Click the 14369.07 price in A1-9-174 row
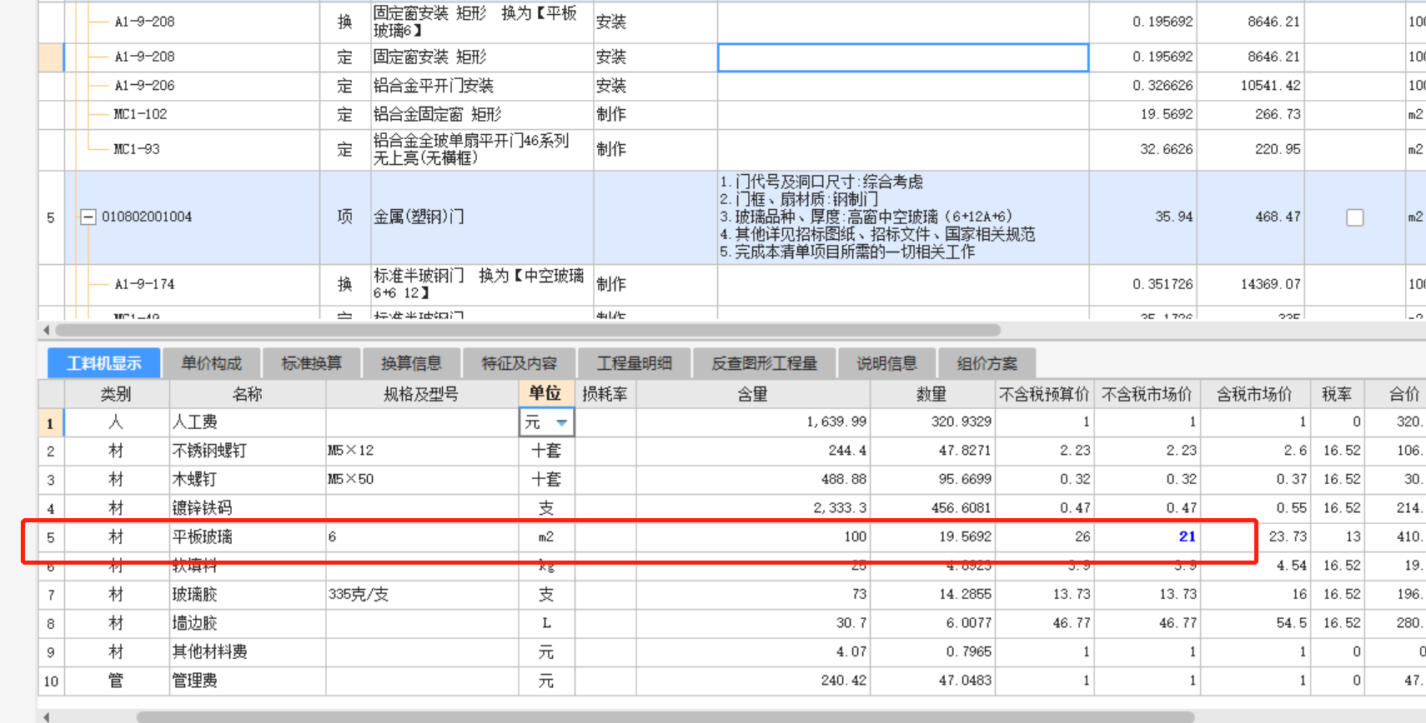The image size is (1426, 723). point(1270,284)
